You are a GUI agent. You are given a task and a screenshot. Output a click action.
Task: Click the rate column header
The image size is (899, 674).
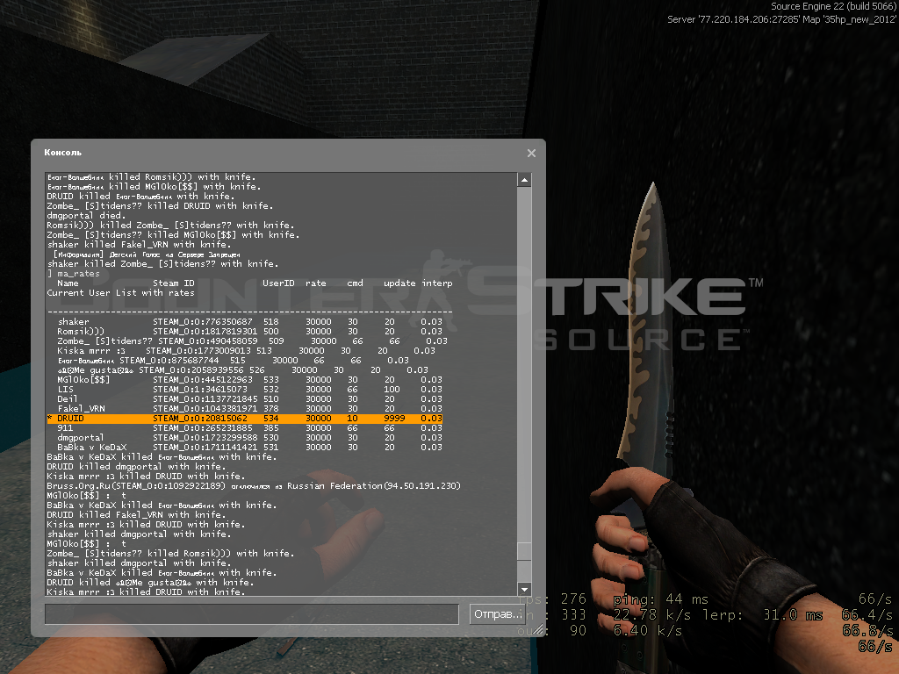316,283
